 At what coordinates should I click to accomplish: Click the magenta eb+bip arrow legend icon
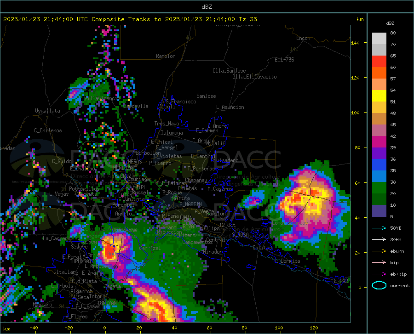point(379,274)
